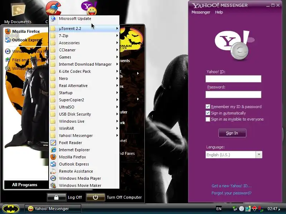
Task: Select Startup in programs menu
Action: pyautogui.click(x=84, y=93)
